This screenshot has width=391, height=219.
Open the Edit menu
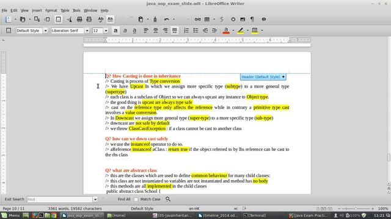[x=13, y=10]
